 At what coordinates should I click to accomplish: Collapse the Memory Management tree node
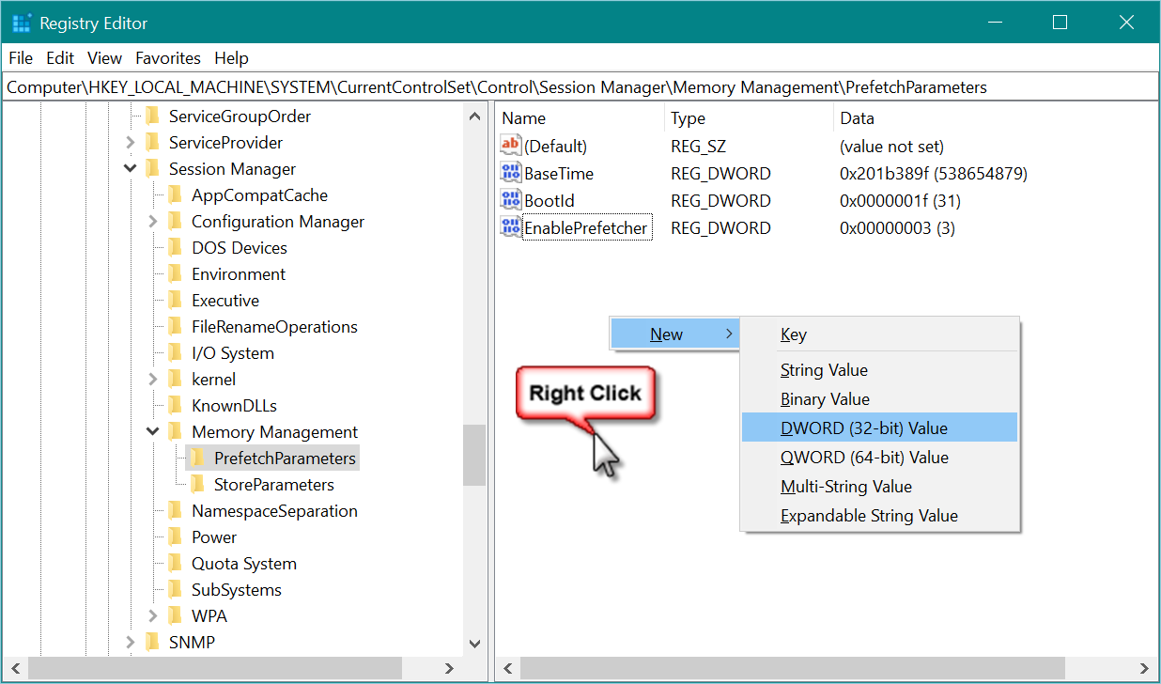(153, 432)
